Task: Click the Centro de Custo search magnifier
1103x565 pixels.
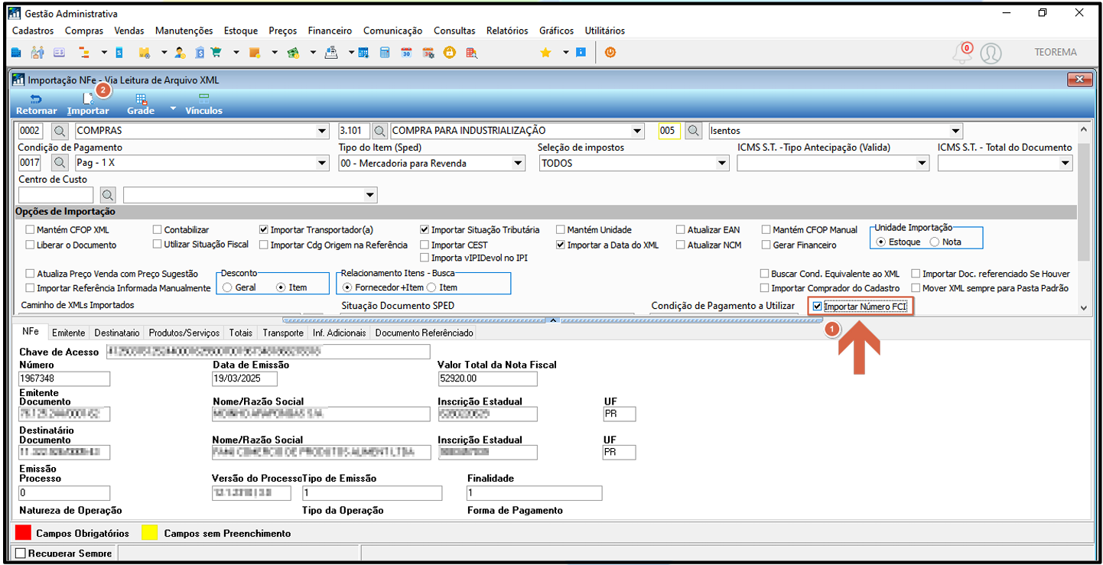Action: (108, 195)
